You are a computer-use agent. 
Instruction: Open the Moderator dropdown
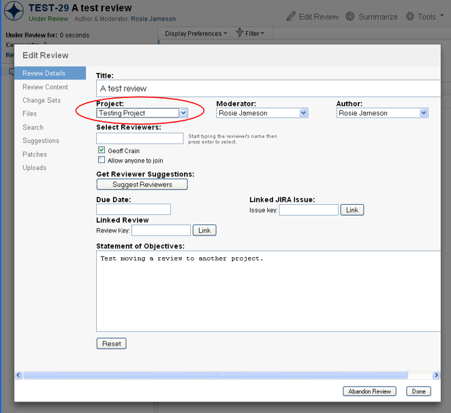tap(262, 113)
